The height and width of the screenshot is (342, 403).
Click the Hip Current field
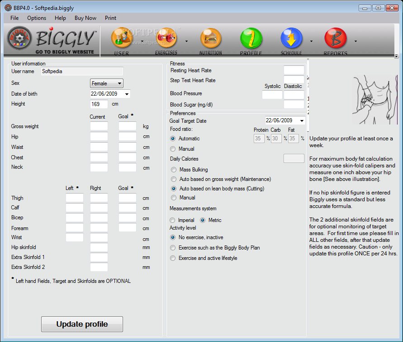click(99, 136)
